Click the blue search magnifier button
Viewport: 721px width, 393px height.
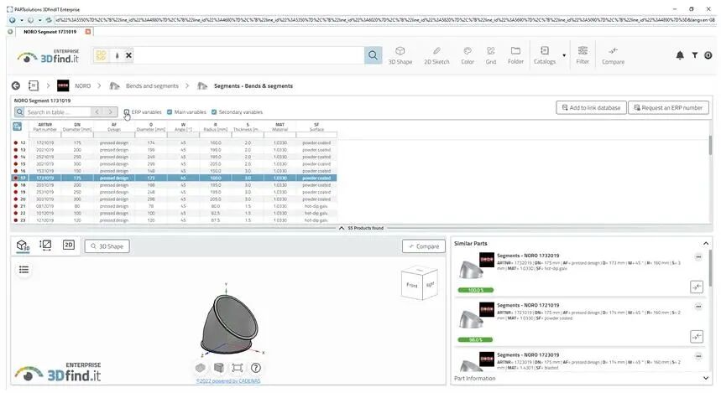point(373,55)
